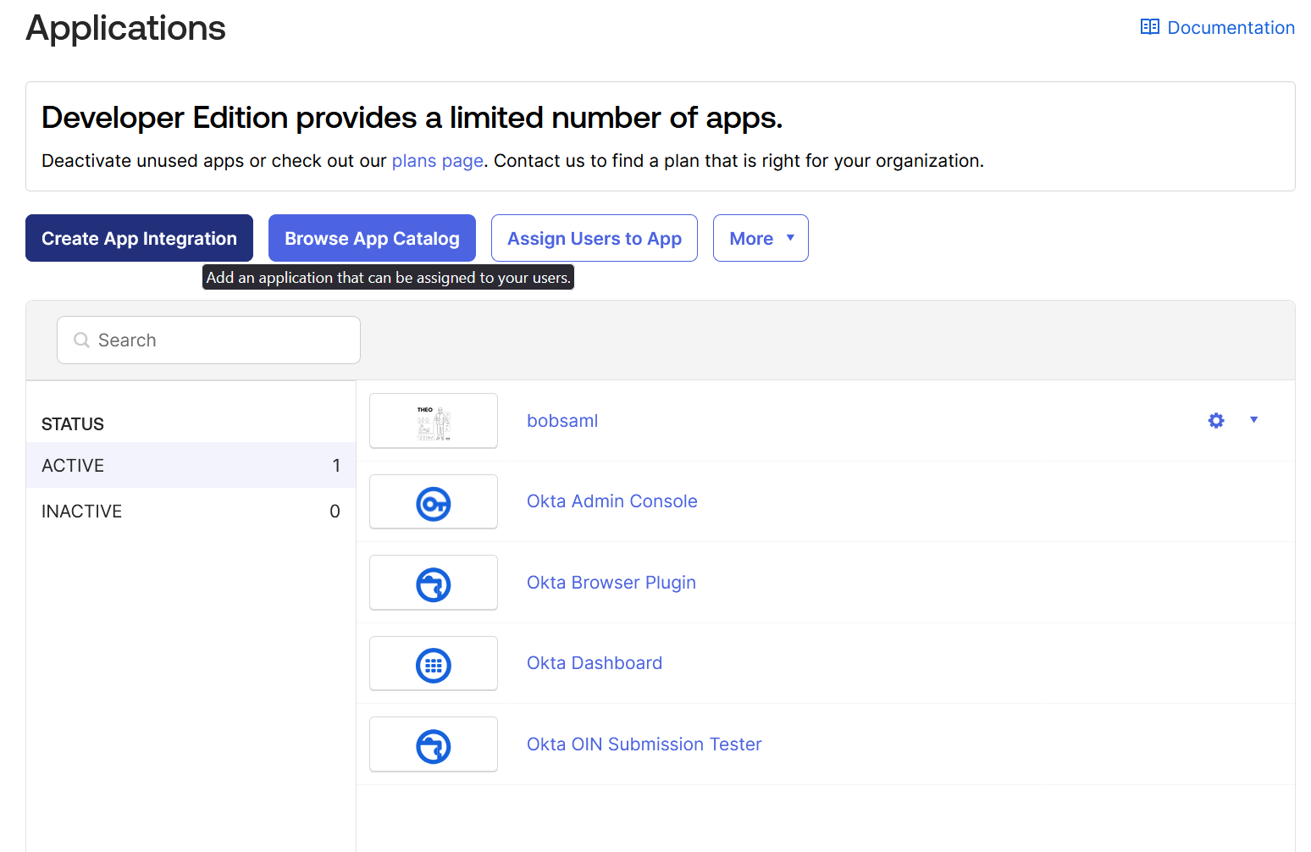Expand the bobsaml actions dropdown arrow

[x=1253, y=420]
